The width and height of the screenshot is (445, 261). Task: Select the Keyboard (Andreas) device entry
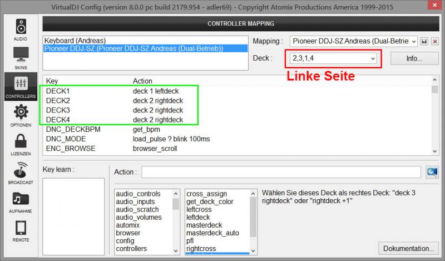coord(145,41)
